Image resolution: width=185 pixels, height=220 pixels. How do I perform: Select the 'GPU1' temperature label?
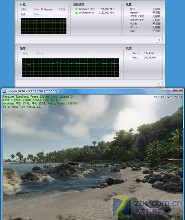tap(25, 54)
